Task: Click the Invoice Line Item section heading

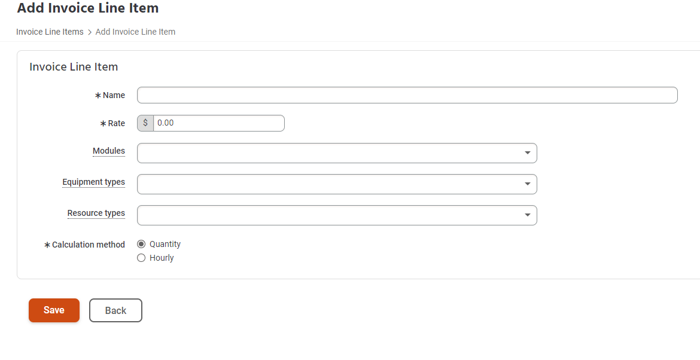Action: click(x=74, y=67)
